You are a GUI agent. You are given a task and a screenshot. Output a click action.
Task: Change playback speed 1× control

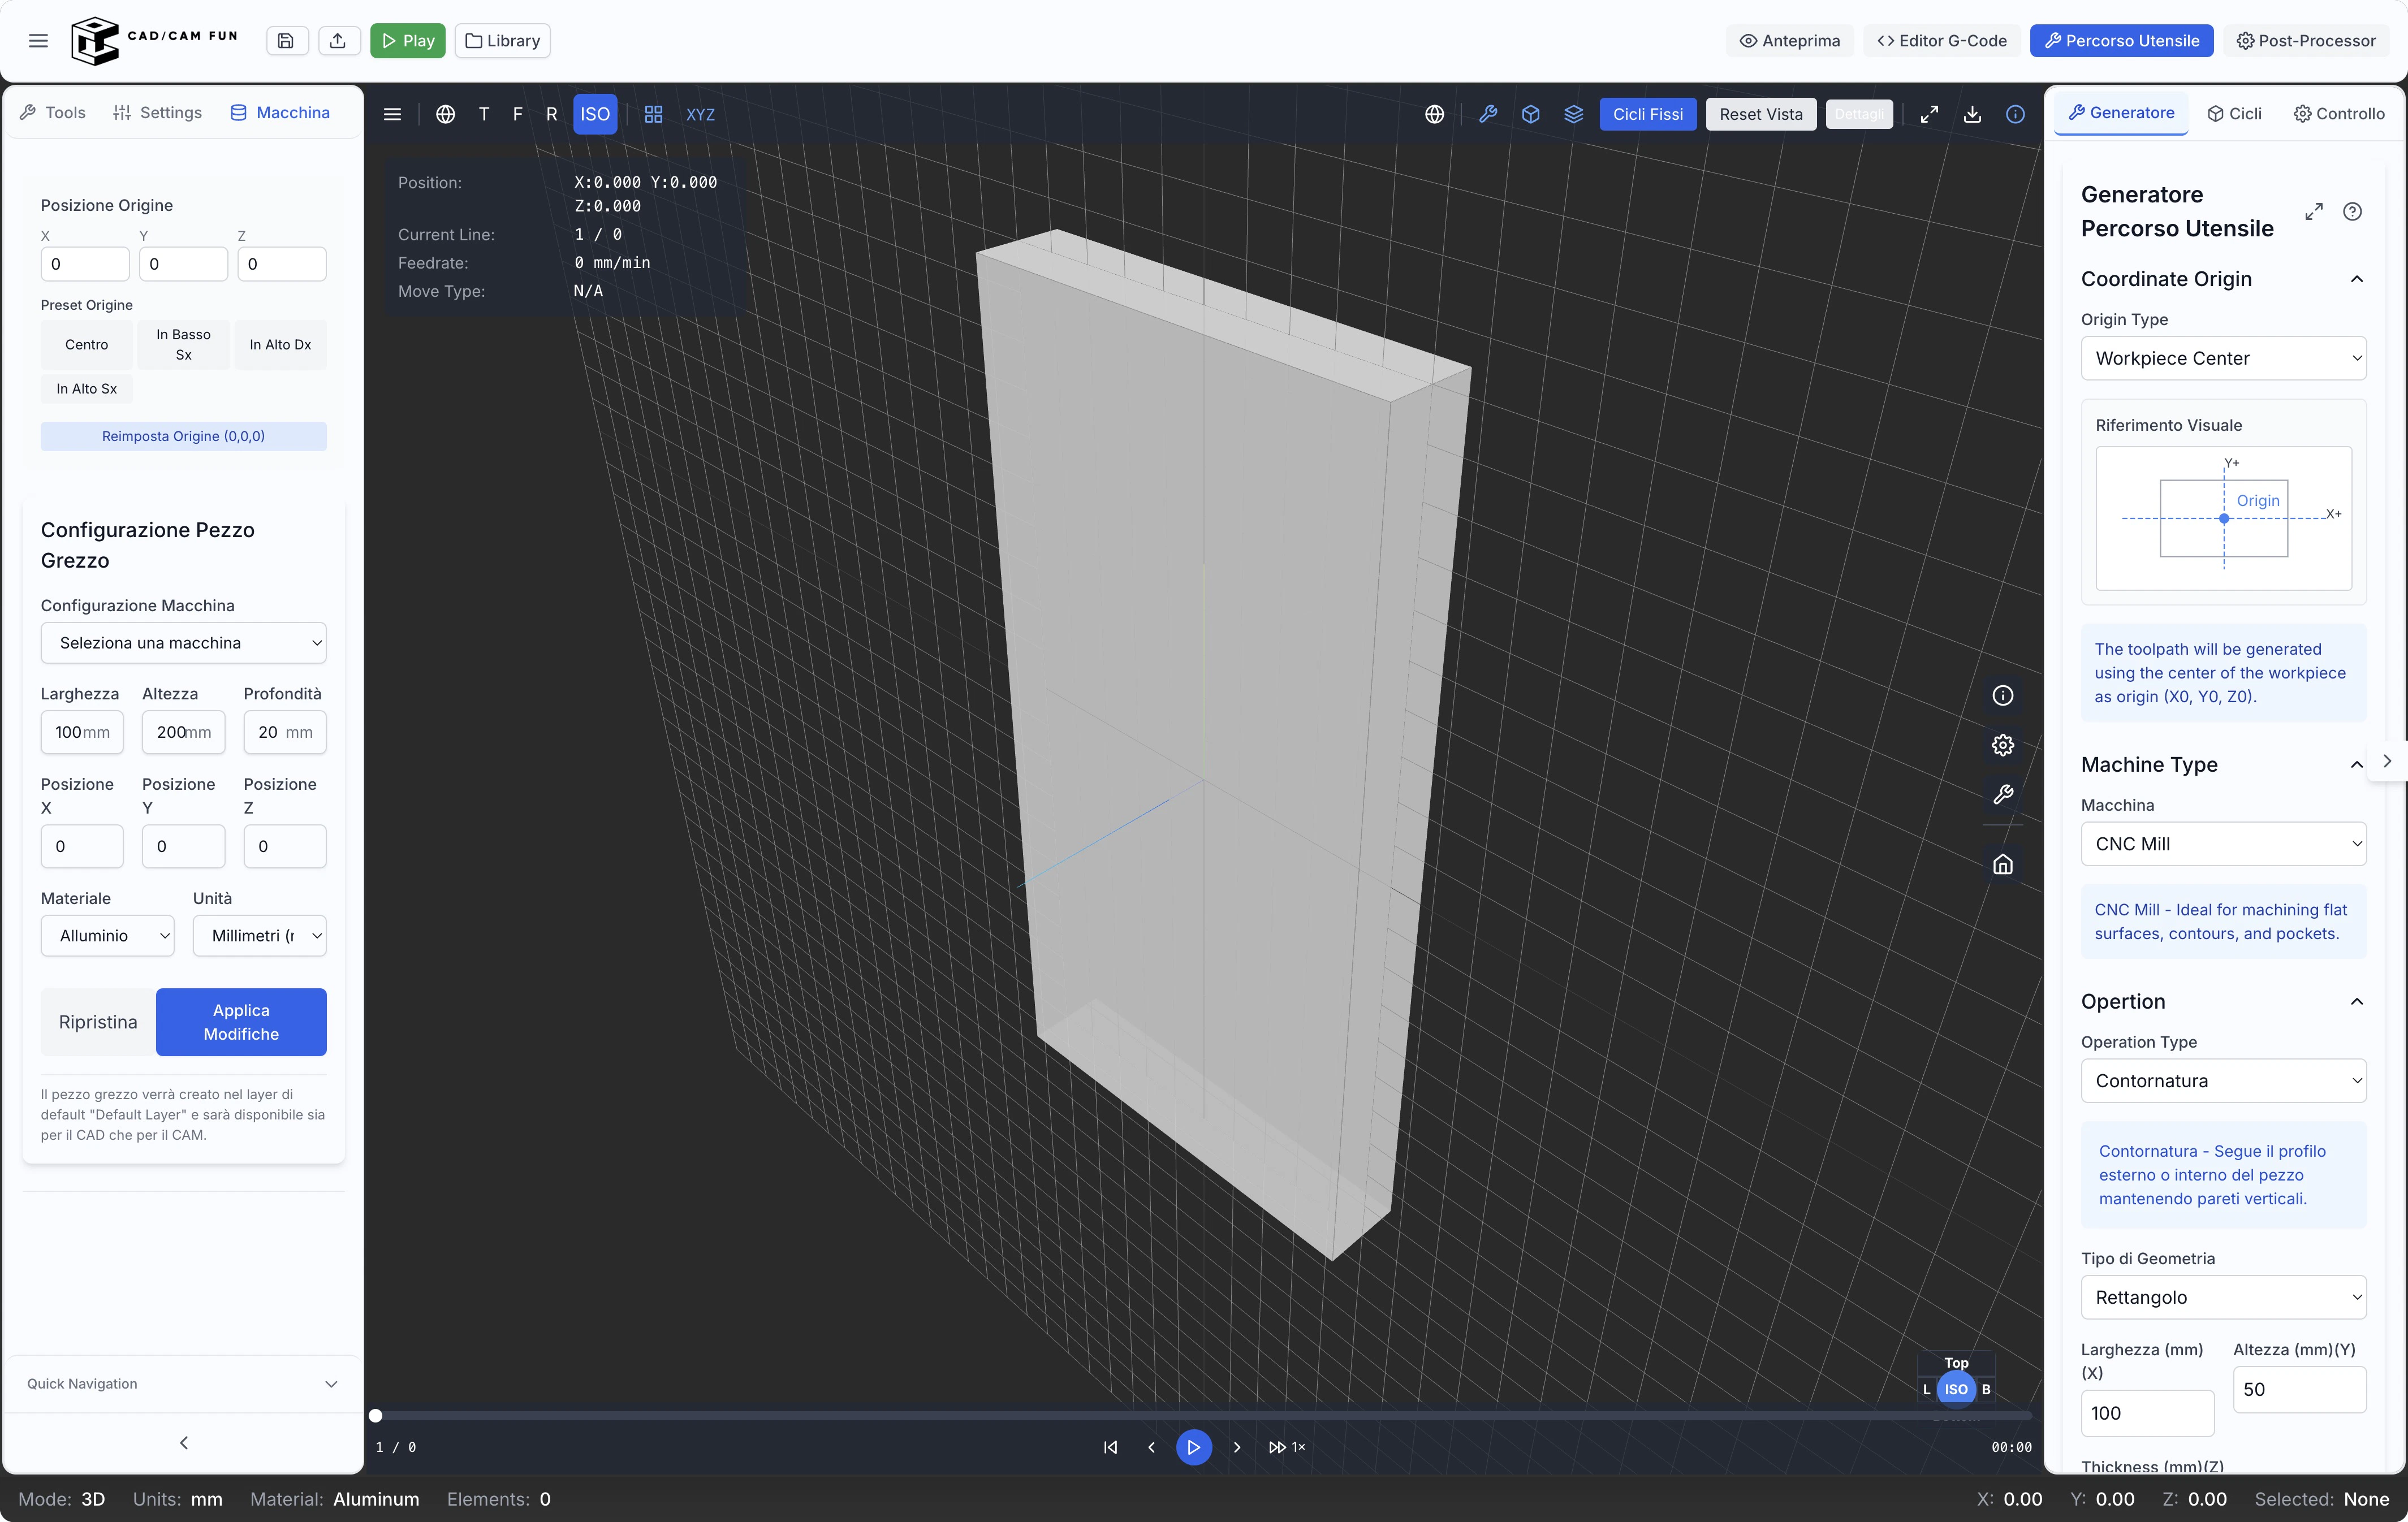[x=1287, y=1447]
